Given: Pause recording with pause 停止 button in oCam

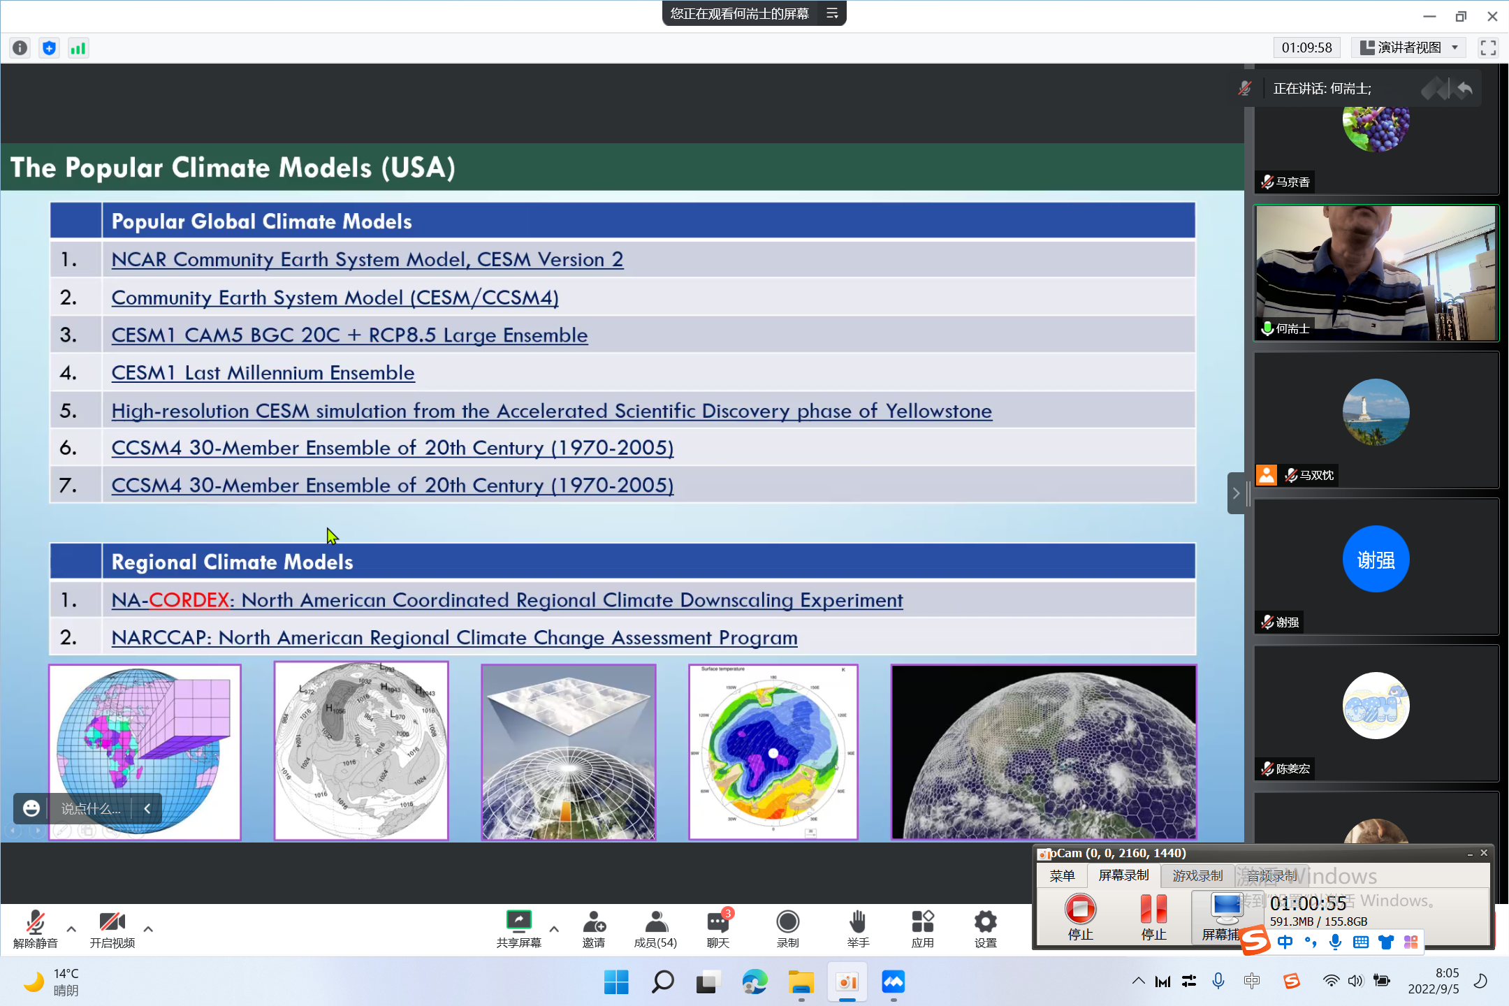Looking at the screenshot, I should click(1153, 917).
